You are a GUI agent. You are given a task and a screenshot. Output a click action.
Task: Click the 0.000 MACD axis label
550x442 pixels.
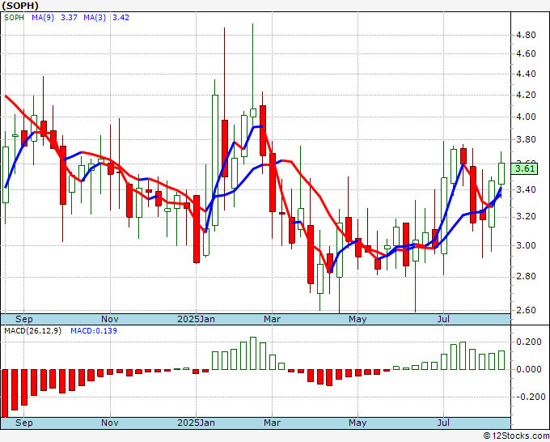point(529,369)
